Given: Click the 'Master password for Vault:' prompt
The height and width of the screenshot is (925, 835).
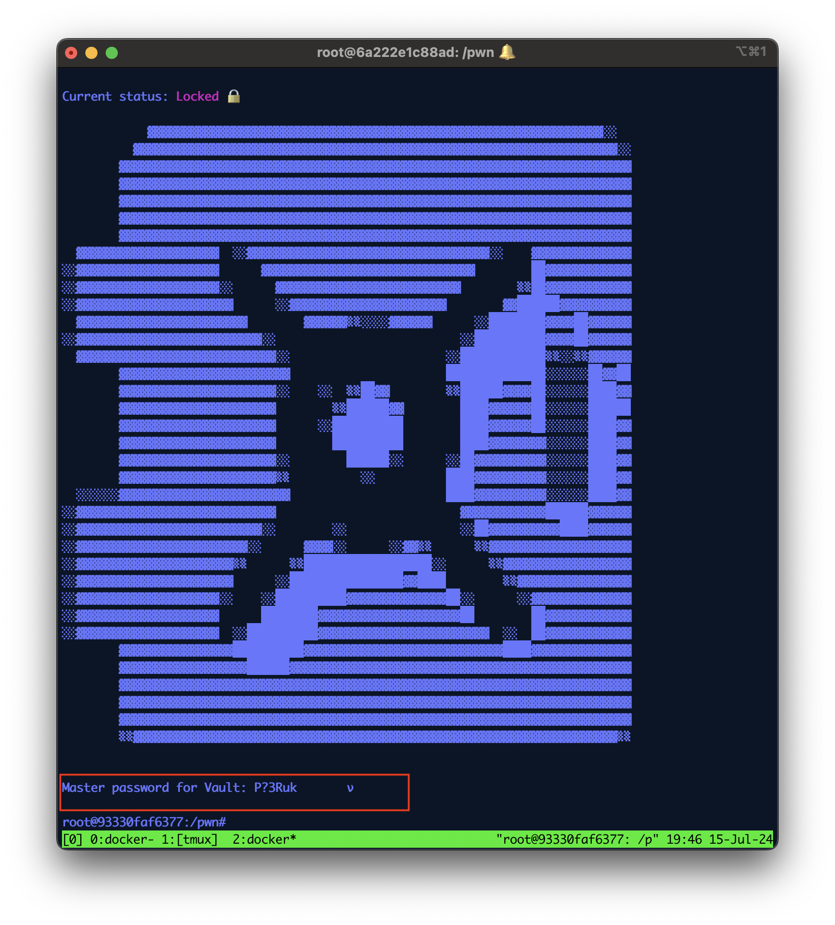Looking at the screenshot, I should click(154, 788).
